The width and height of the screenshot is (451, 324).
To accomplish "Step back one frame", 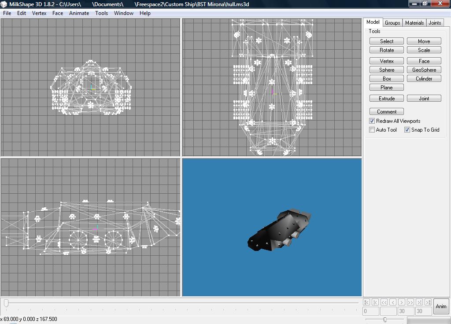I will click(x=393, y=302).
